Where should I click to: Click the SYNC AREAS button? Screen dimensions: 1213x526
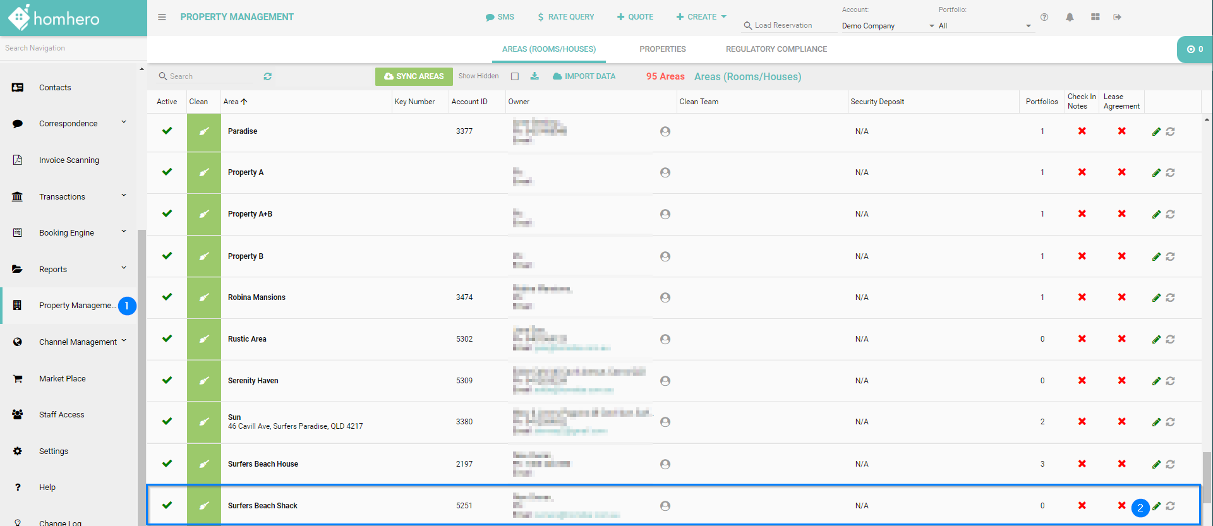(414, 76)
